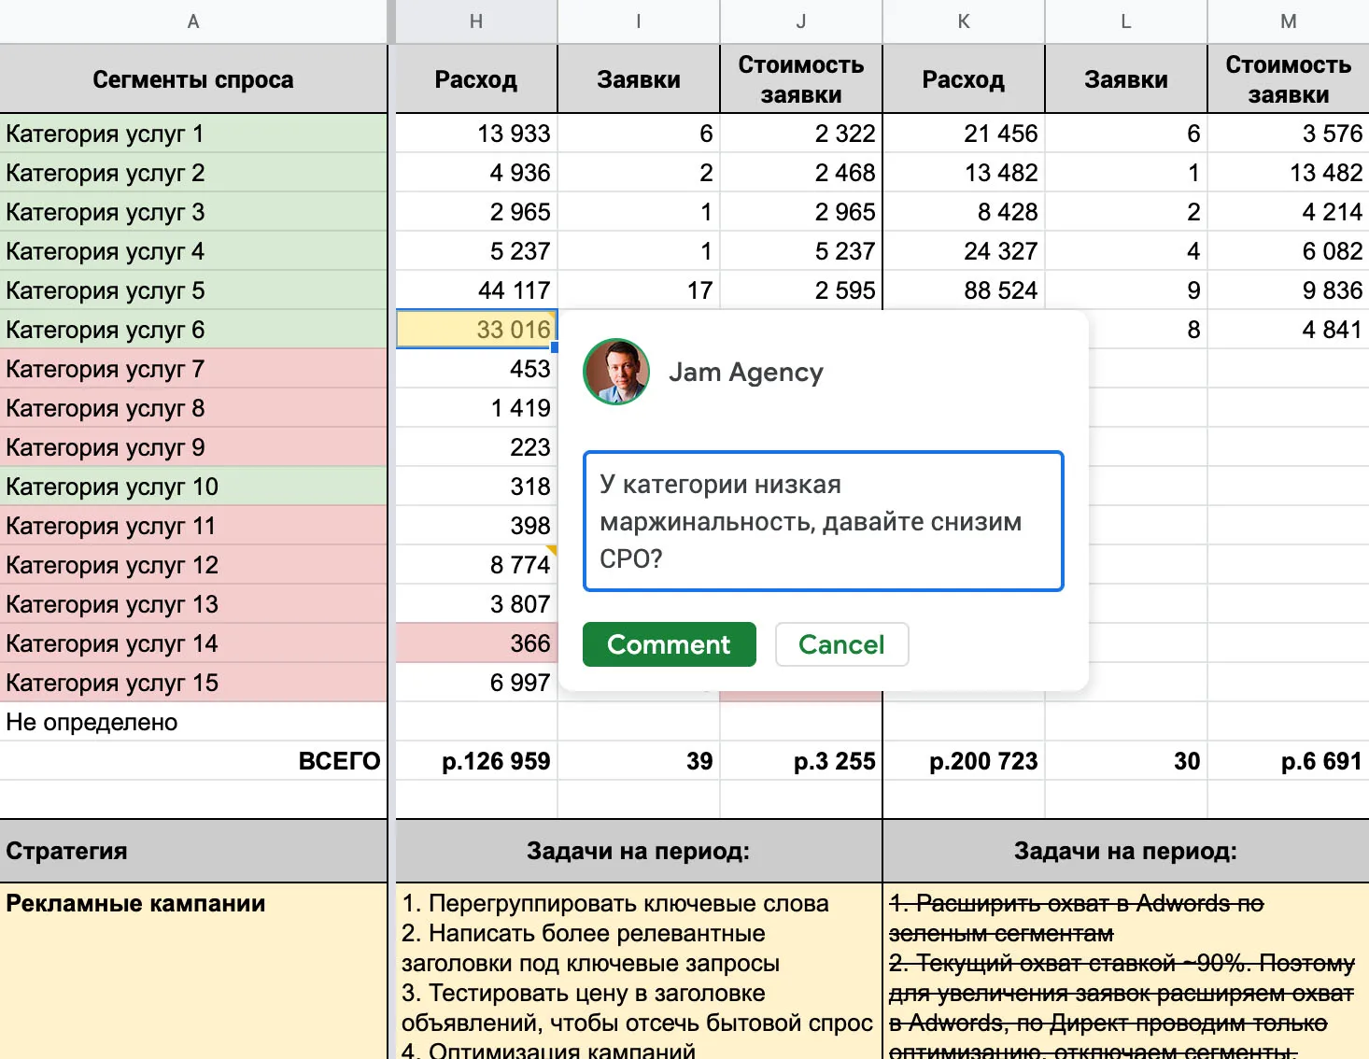Select the "Категория услуг 10" row label
This screenshot has width=1369, height=1059.
(193, 487)
